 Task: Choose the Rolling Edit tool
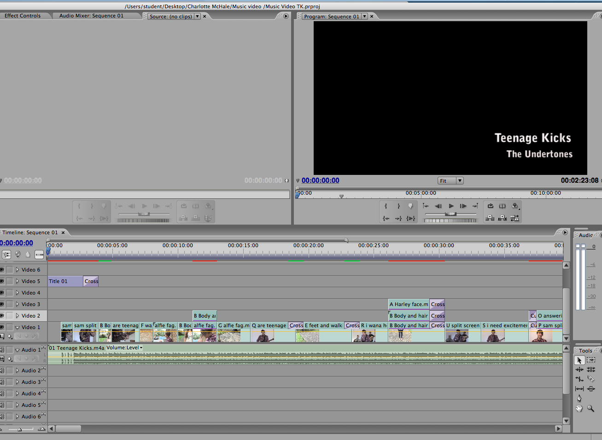tap(591, 370)
